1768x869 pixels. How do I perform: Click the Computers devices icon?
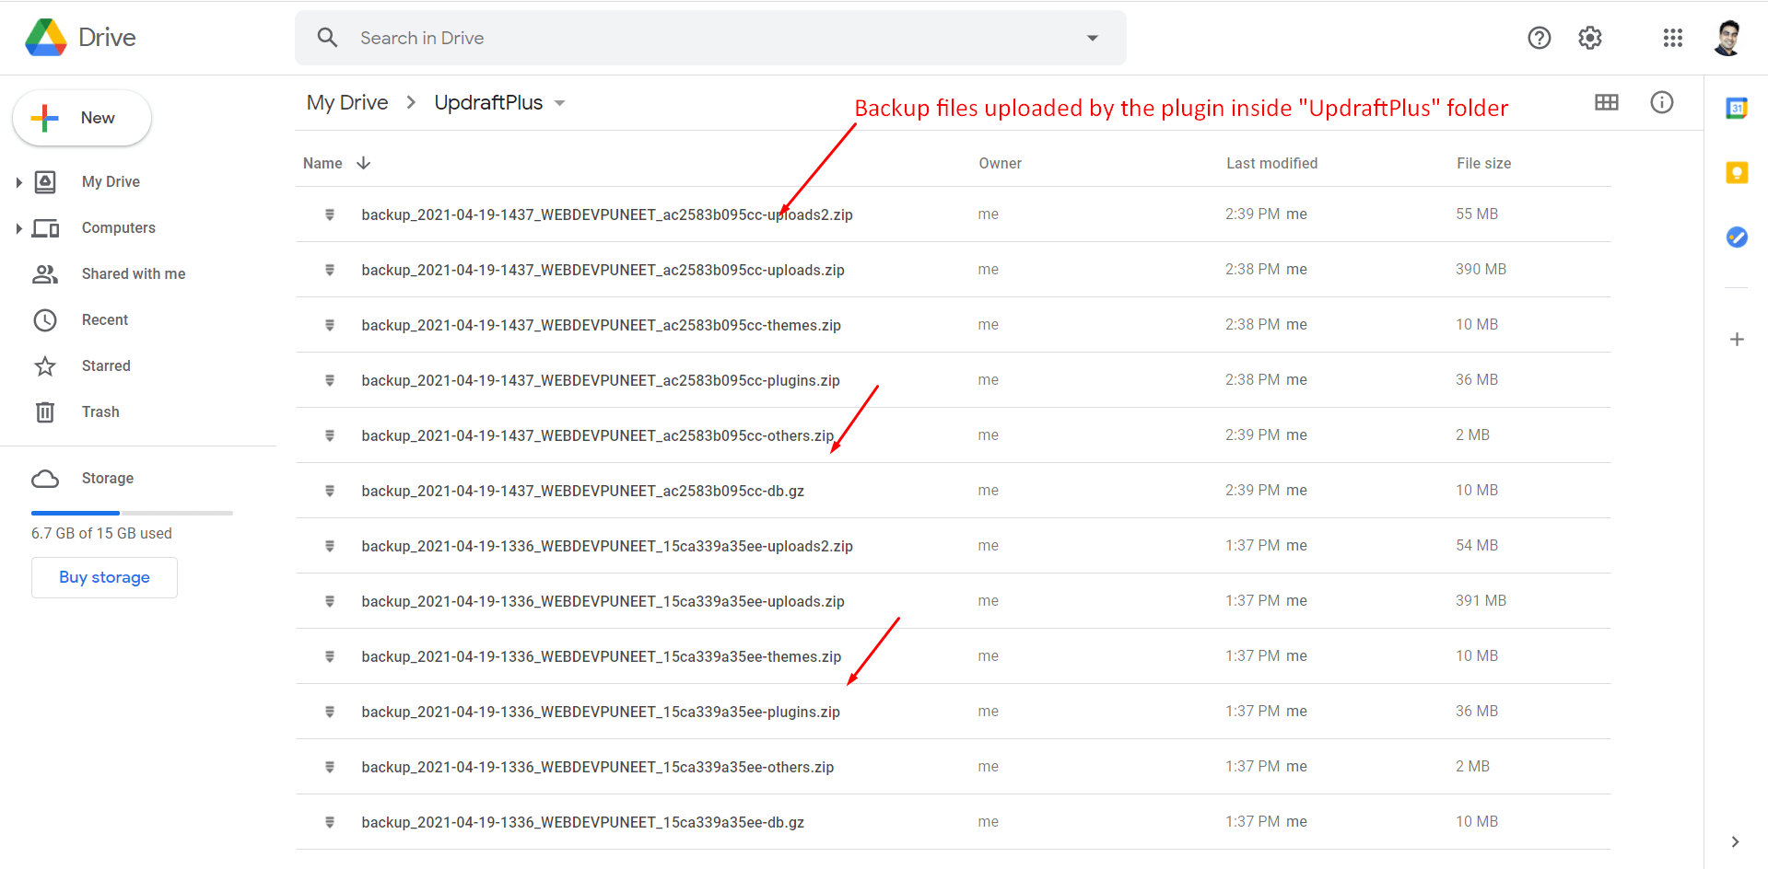pos(45,228)
